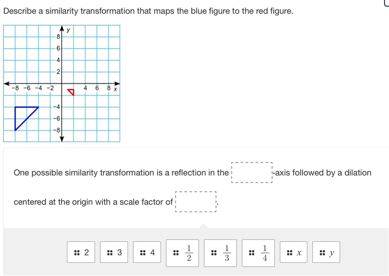The image size is (389, 276).
Task: Pick the answer tile labeled 4
Action: (x=147, y=252)
